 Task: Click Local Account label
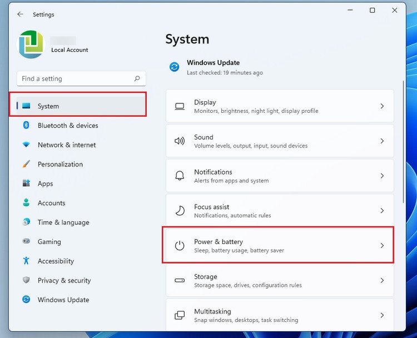pyautogui.click(x=69, y=49)
